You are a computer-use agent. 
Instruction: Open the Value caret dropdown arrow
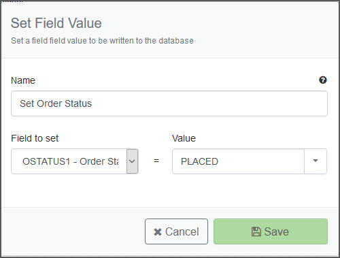[316, 161]
